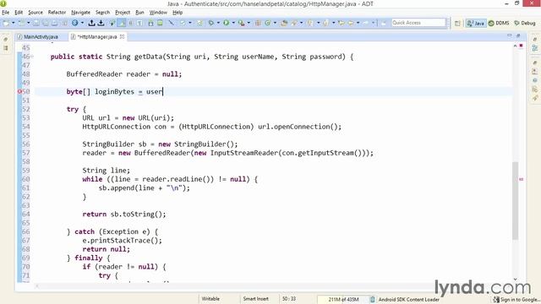Image resolution: width=541 pixels, height=304 pixels.
Task: Switch to the Debug perspective
Action: 525,23
